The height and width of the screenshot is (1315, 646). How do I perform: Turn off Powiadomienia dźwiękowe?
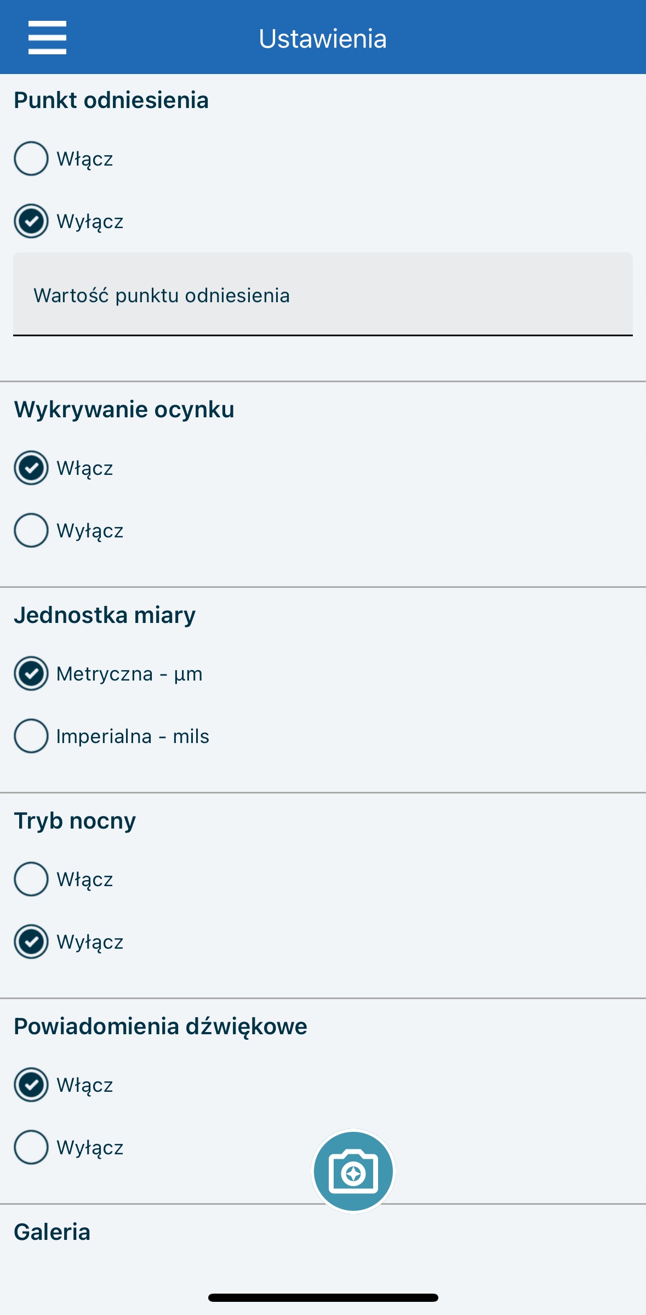point(31,1147)
